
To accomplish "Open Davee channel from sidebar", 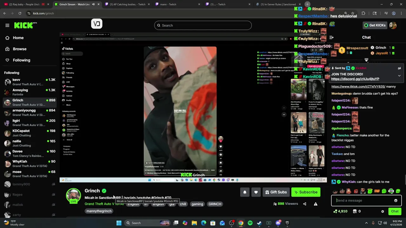I will 30,153.
